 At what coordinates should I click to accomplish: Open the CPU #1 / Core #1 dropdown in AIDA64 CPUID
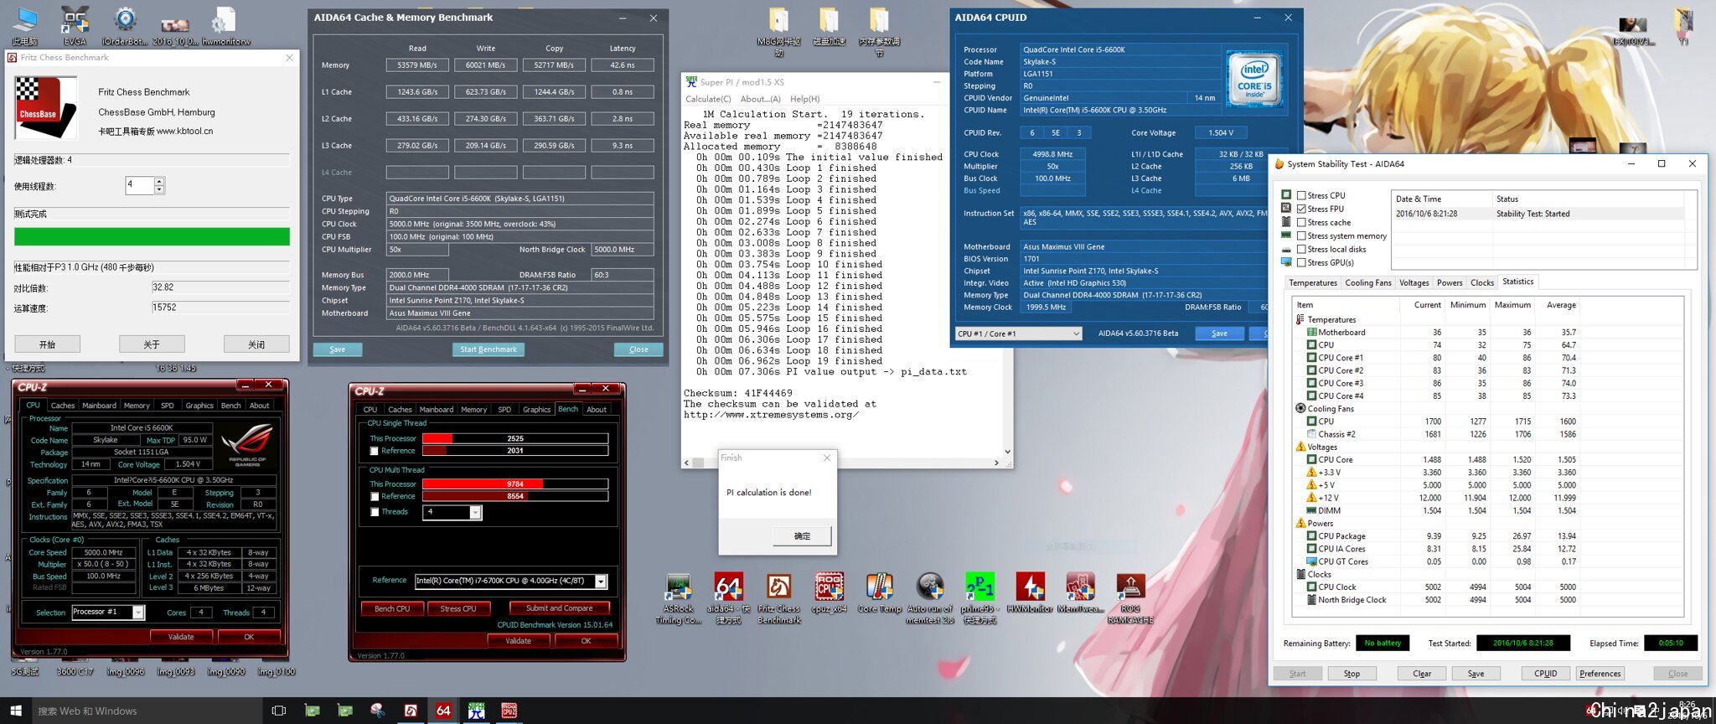1019,334
